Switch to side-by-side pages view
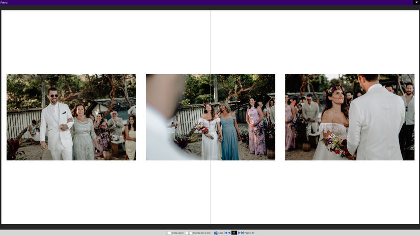The width and height of the screenshot is (420, 236). [198, 233]
